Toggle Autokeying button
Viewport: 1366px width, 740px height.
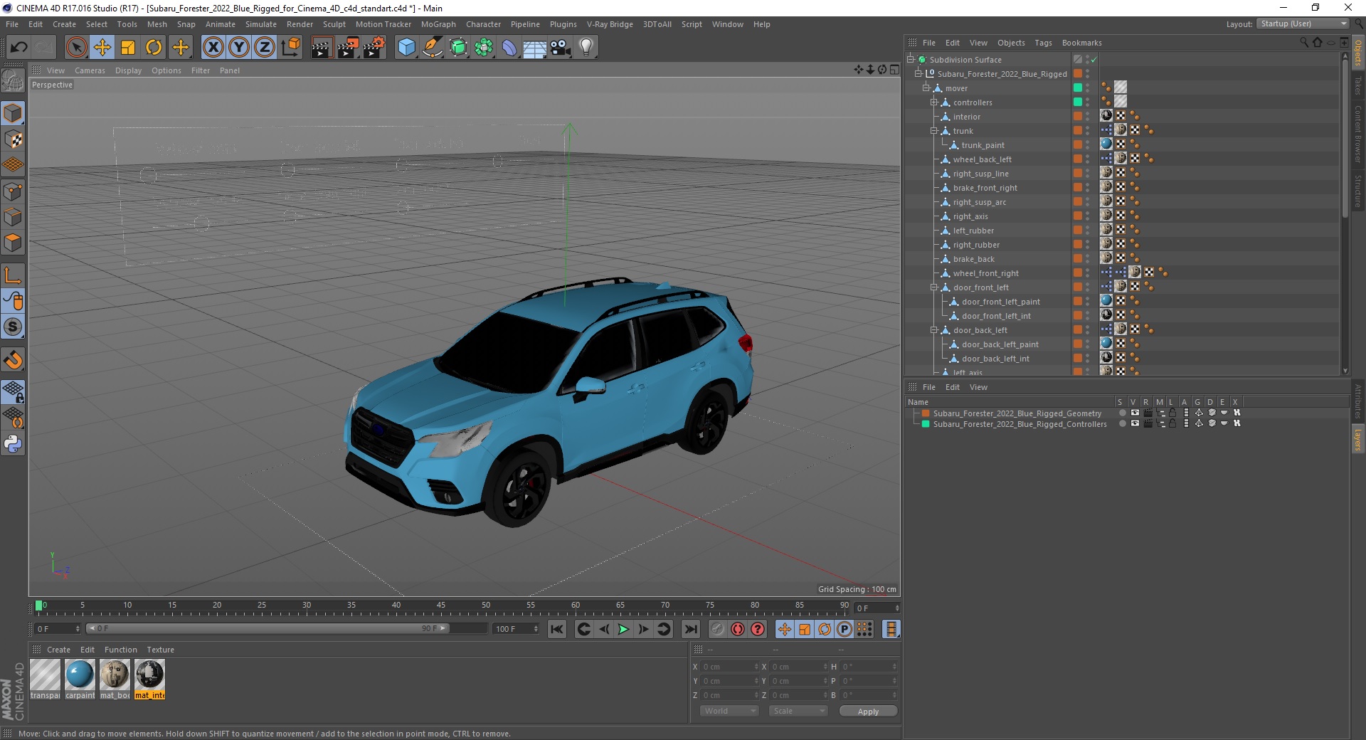click(738, 629)
